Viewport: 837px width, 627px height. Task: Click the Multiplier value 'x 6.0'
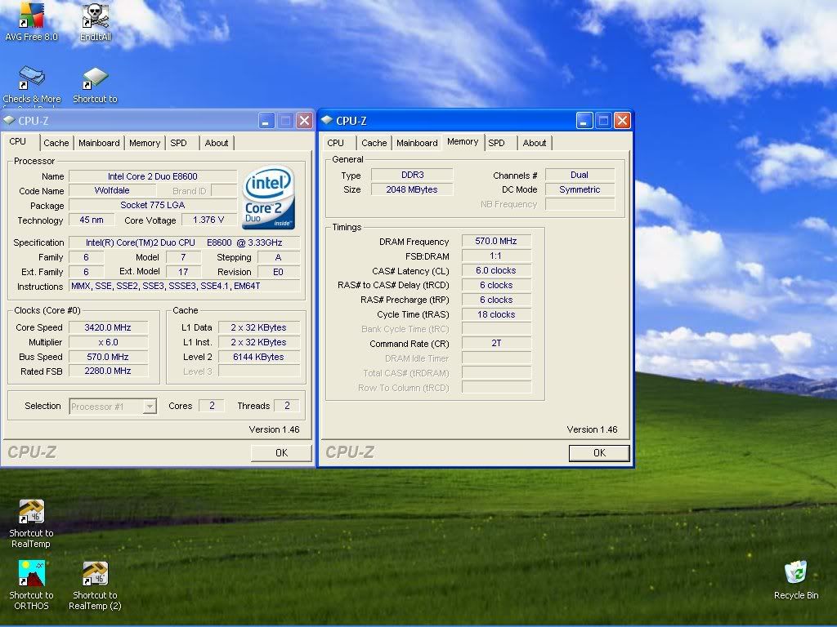tap(108, 342)
